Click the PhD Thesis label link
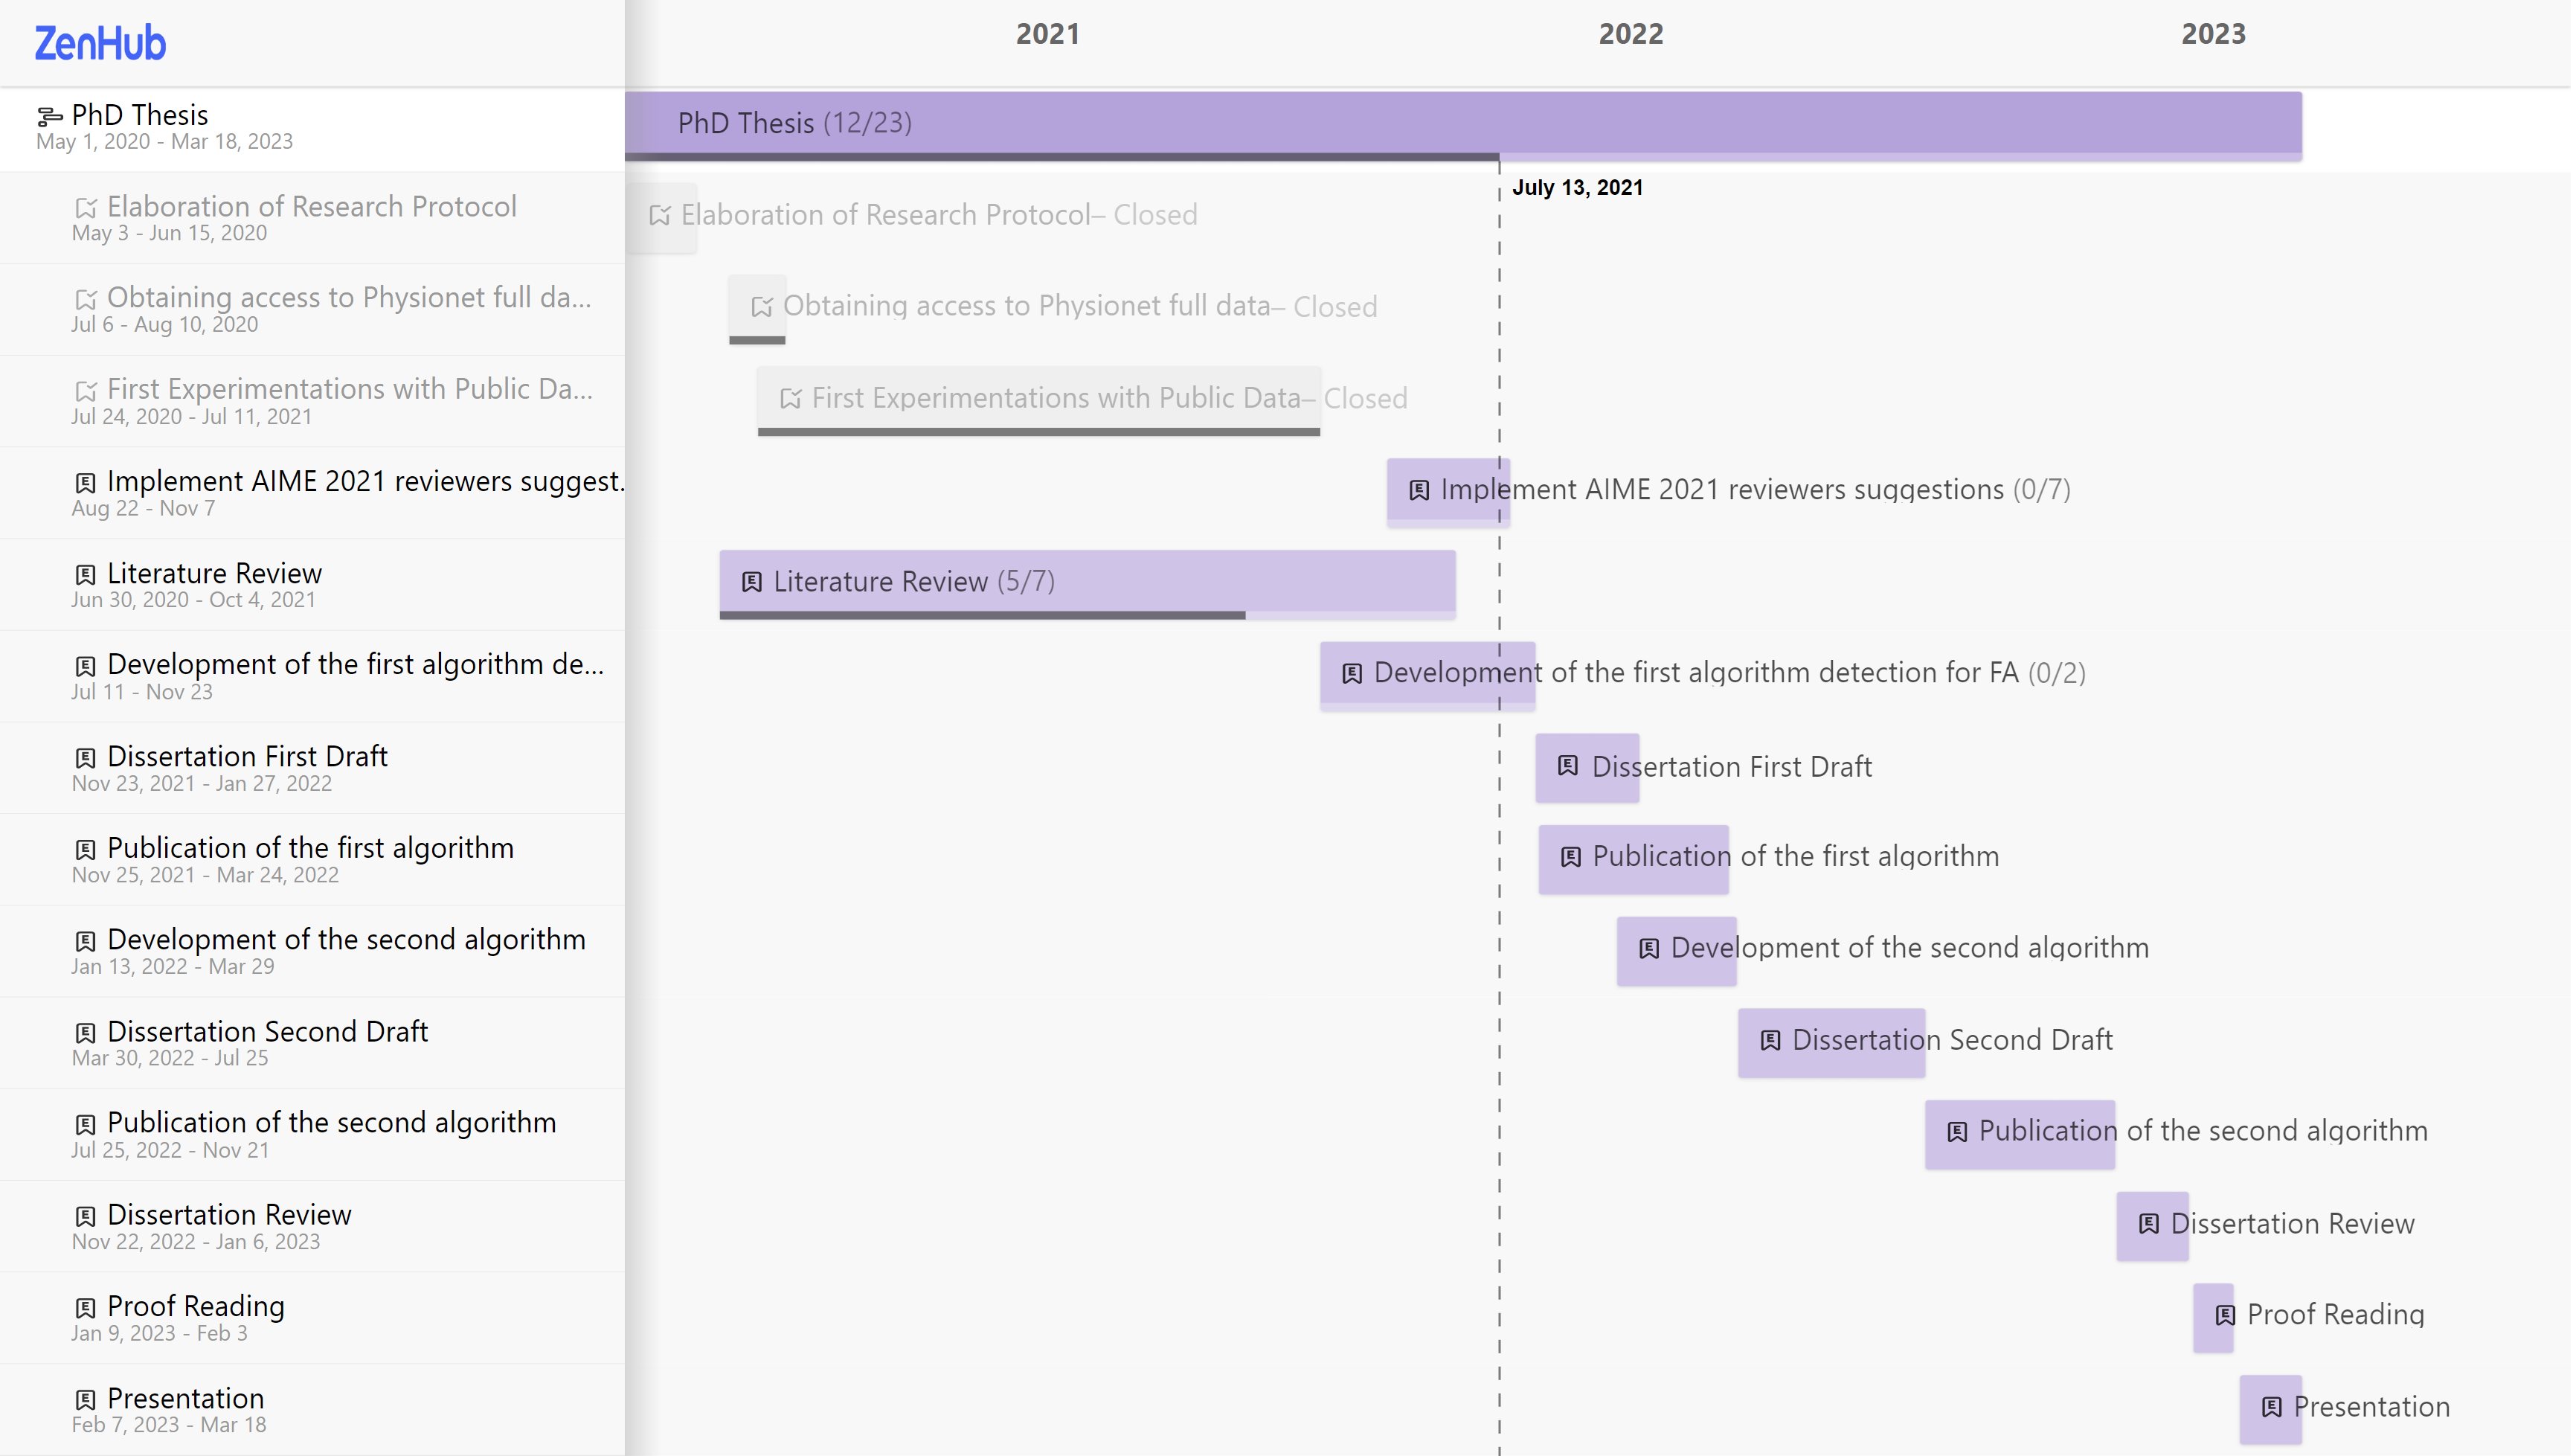 coord(140,115)
